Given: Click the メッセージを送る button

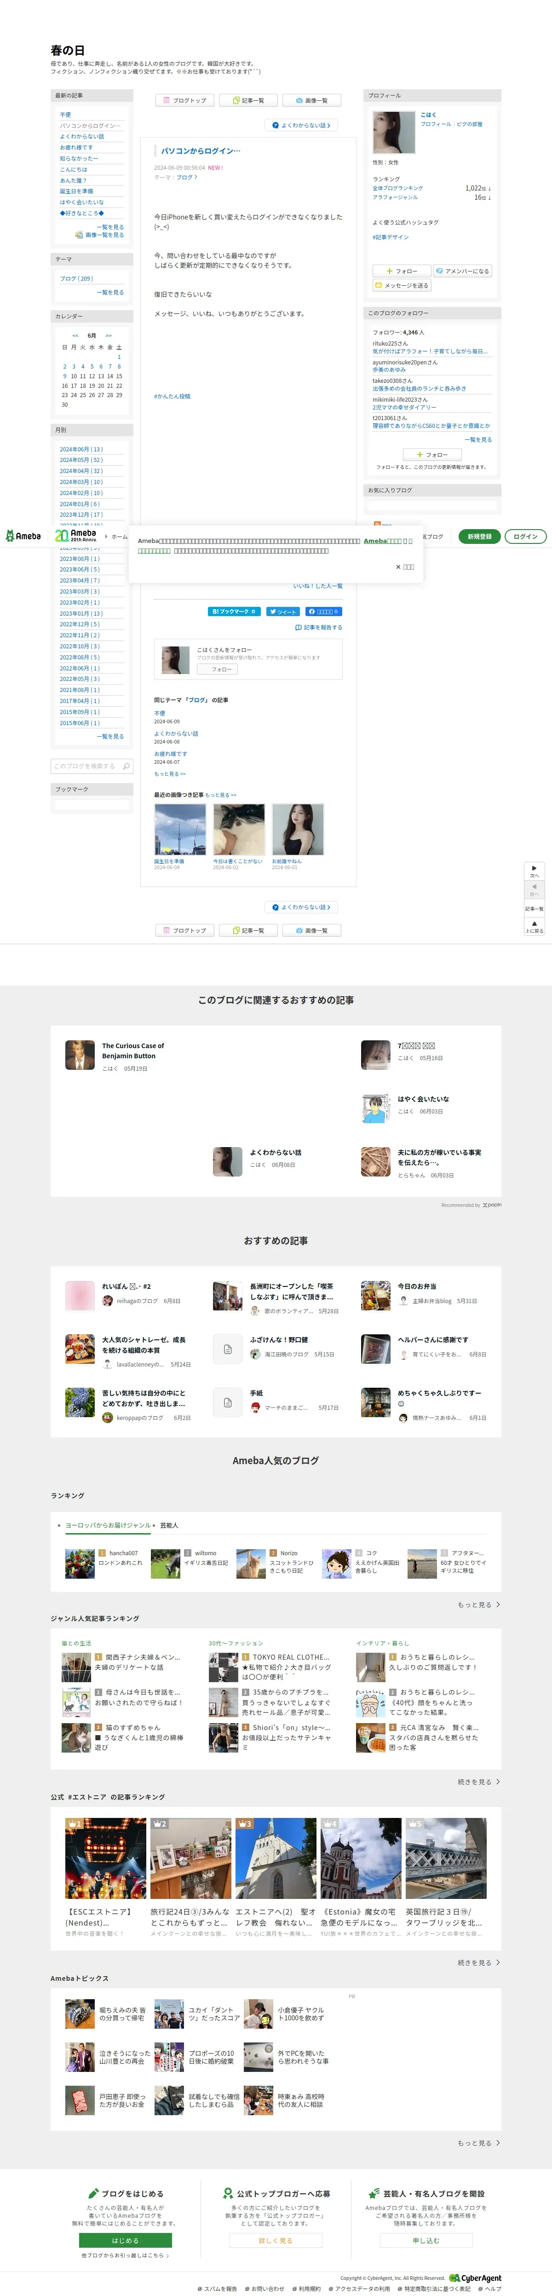Looking at the screenshot, I should (401, 286).
